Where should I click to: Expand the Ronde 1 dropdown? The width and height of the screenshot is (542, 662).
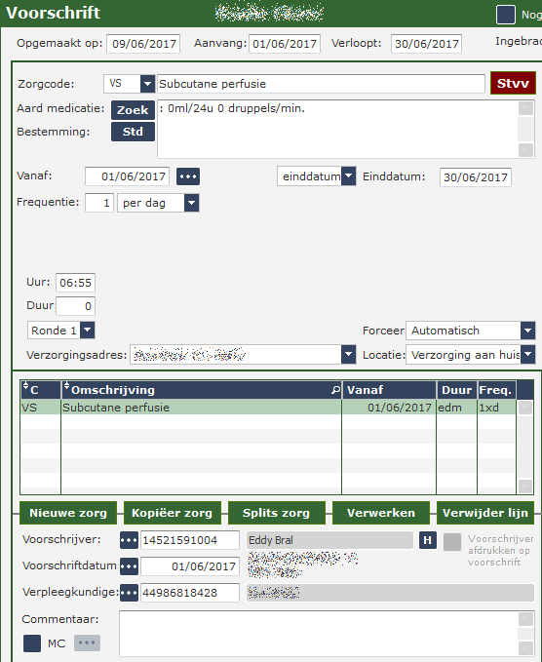coord(88,331)
